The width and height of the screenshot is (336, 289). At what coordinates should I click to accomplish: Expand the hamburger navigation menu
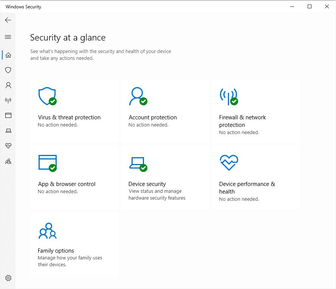pos(8,37)
